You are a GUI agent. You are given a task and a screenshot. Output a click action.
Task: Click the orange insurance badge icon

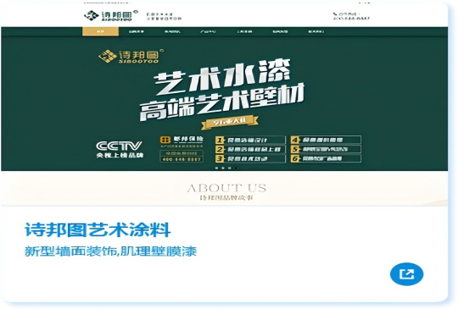pos(165,140)
